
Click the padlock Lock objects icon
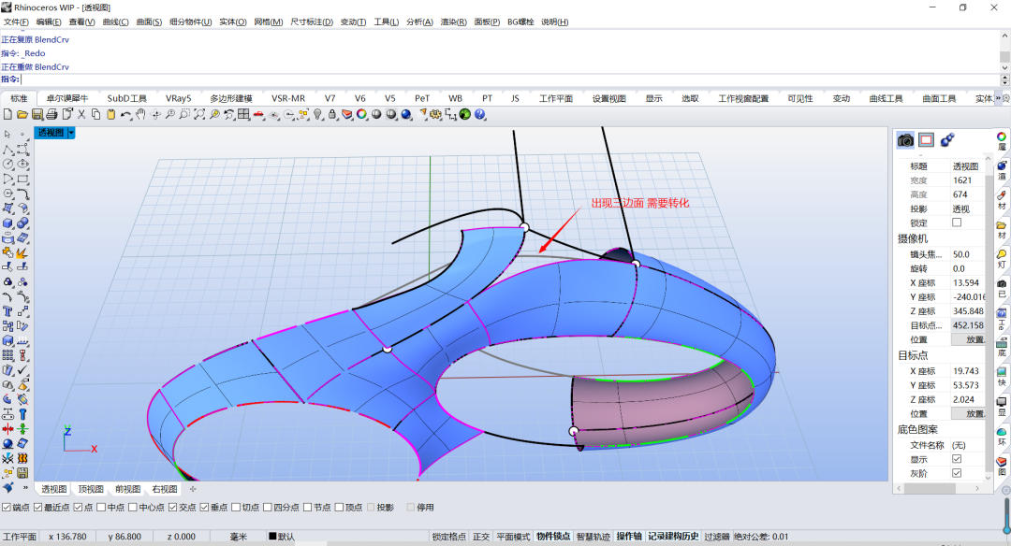click(332, 114)
